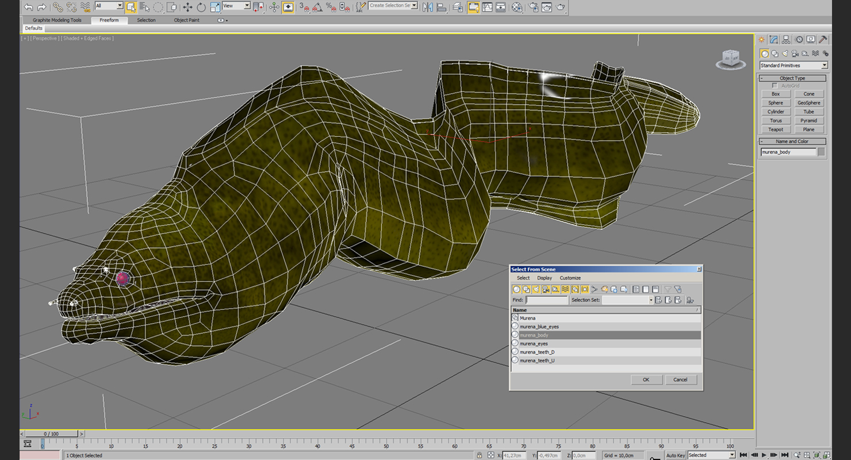Open the View reference coordinate dropdown
851x460 pixels.
pos(236,6)
